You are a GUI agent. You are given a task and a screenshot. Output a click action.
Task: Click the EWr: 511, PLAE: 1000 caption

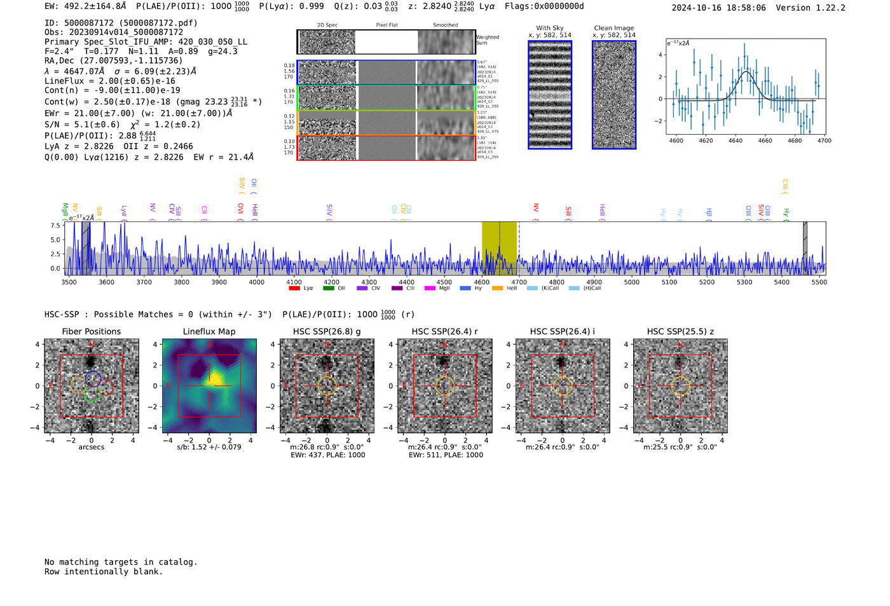(x=446, y=455)
